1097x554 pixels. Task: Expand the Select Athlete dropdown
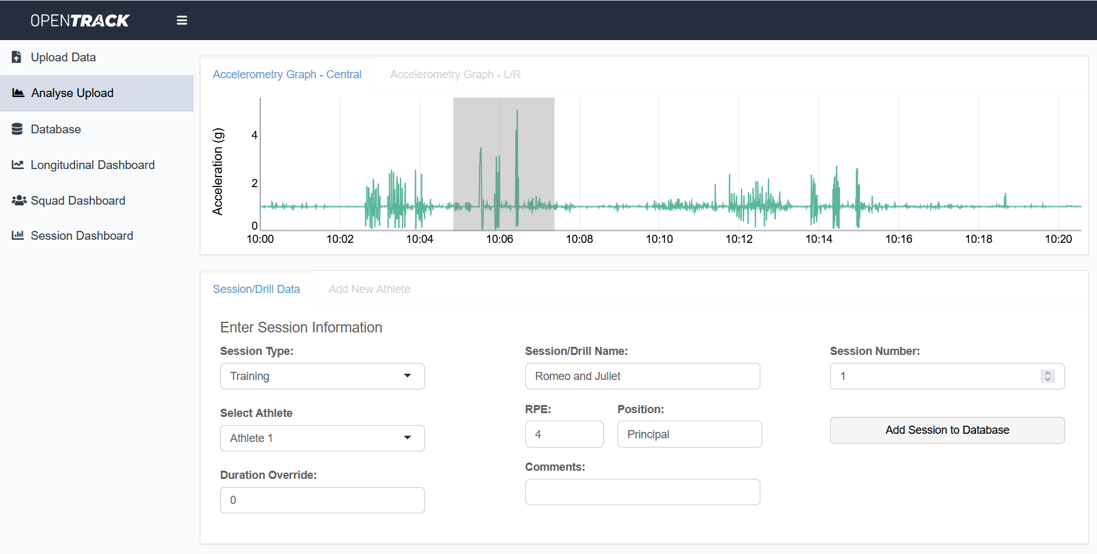(x=322, y=438)
